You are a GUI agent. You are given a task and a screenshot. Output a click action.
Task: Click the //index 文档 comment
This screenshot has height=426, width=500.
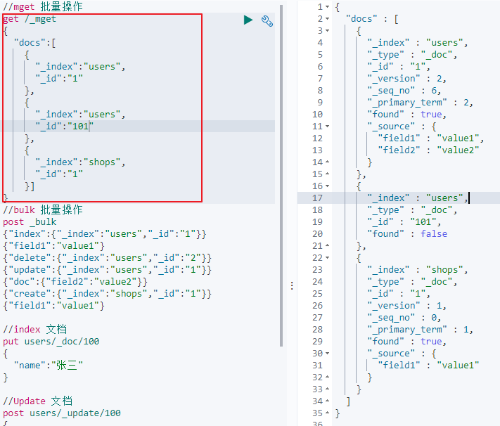coord(34,330)
